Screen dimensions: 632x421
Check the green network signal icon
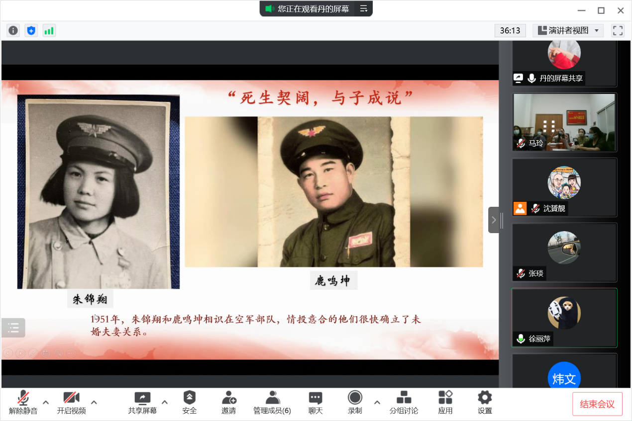49,31
